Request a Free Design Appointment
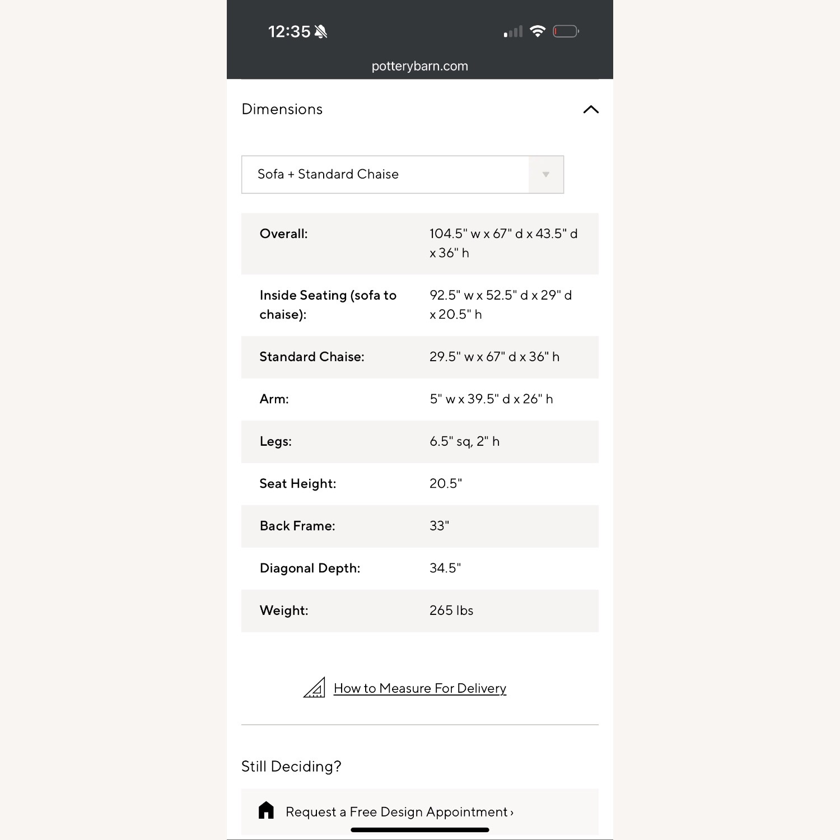The height and width of the screenshot is (840, 840). 399,812
